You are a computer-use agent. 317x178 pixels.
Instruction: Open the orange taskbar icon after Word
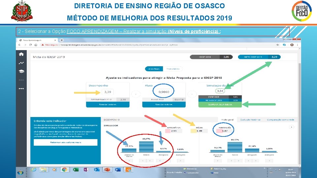(128, 170)
